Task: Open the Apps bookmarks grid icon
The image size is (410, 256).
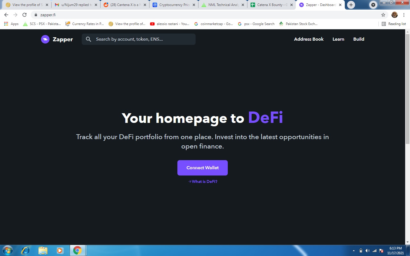Action: 6,24
